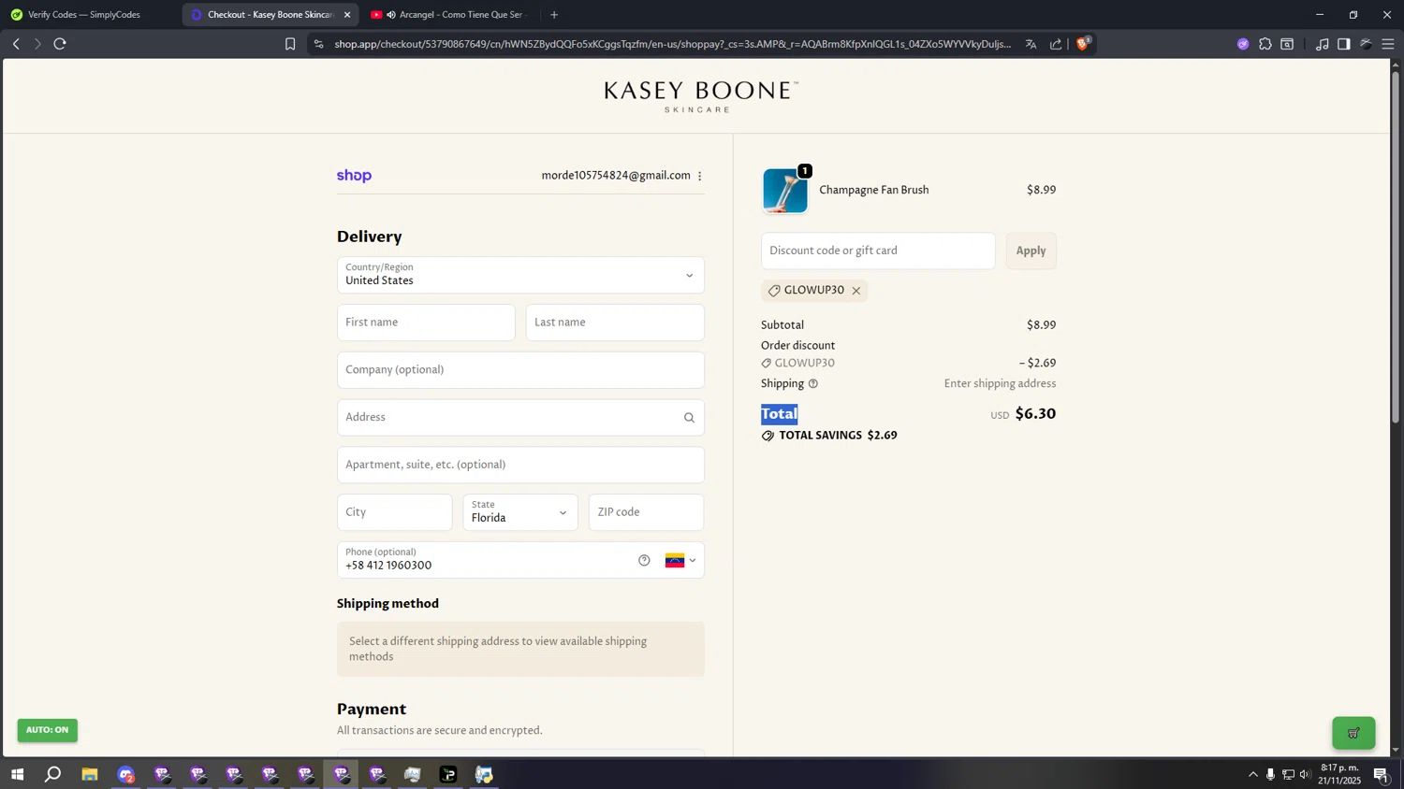The width and height of the screenshot is (1404, 789).
Task: Open the State dropdown showing Florida
Action: tap(520, 512)
